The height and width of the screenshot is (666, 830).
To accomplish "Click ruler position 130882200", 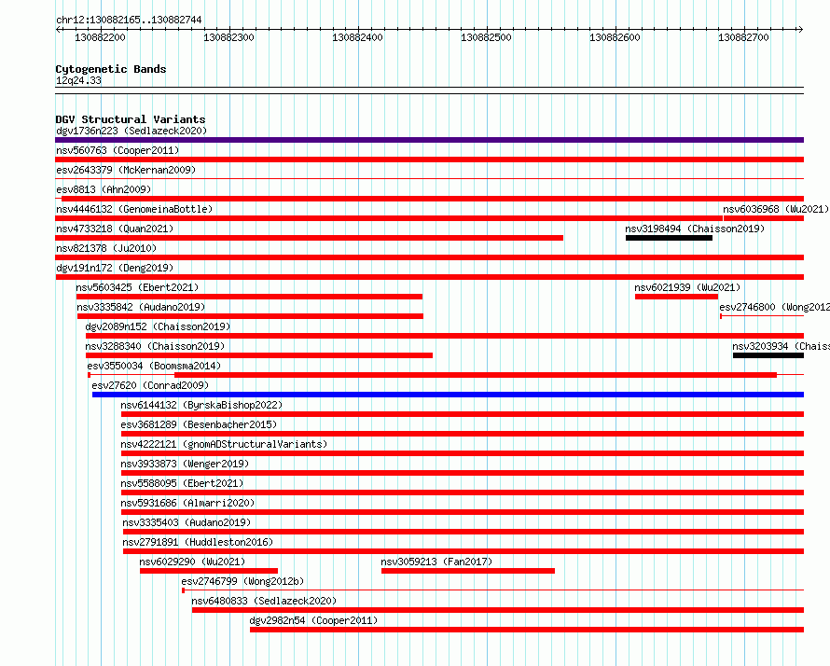I will tap(100, 37).
